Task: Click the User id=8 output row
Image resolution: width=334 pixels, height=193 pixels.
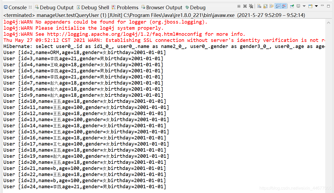Action: point(83,89)
